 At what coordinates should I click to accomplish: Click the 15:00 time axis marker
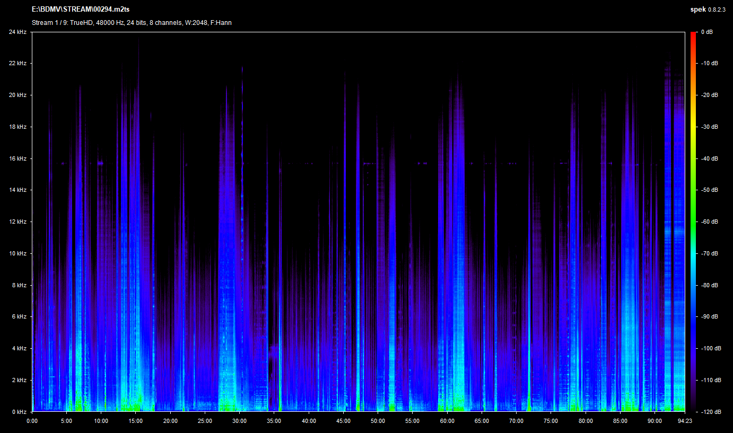click(136, 421)
